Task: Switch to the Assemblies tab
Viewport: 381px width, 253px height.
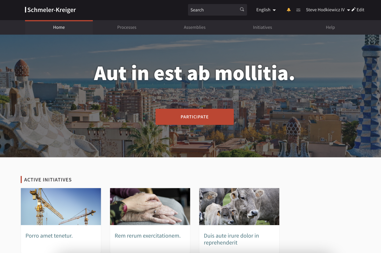Action: pos(195,27)
